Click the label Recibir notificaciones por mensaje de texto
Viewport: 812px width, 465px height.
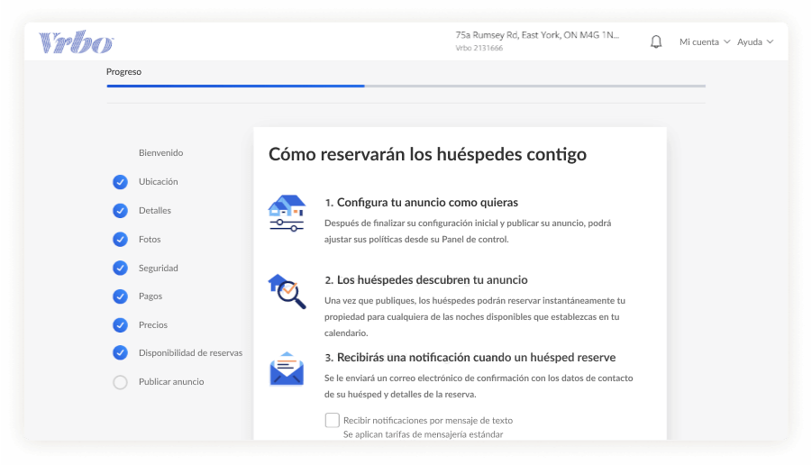[428, 421]
